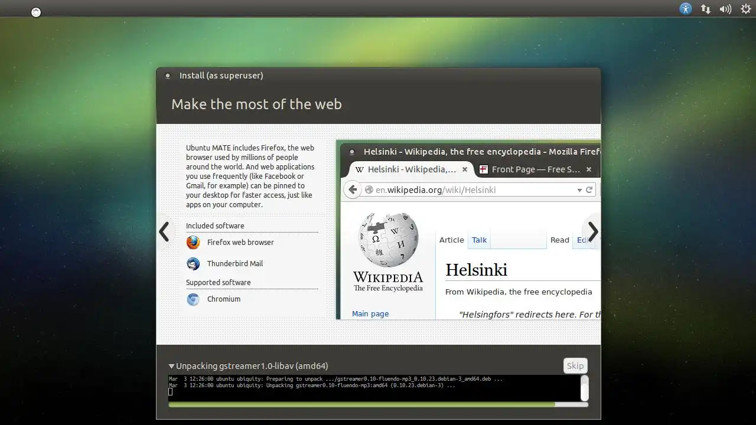Click the Skip button
The width and height of the screenshot is (756, 425).
tap(575, 366)
